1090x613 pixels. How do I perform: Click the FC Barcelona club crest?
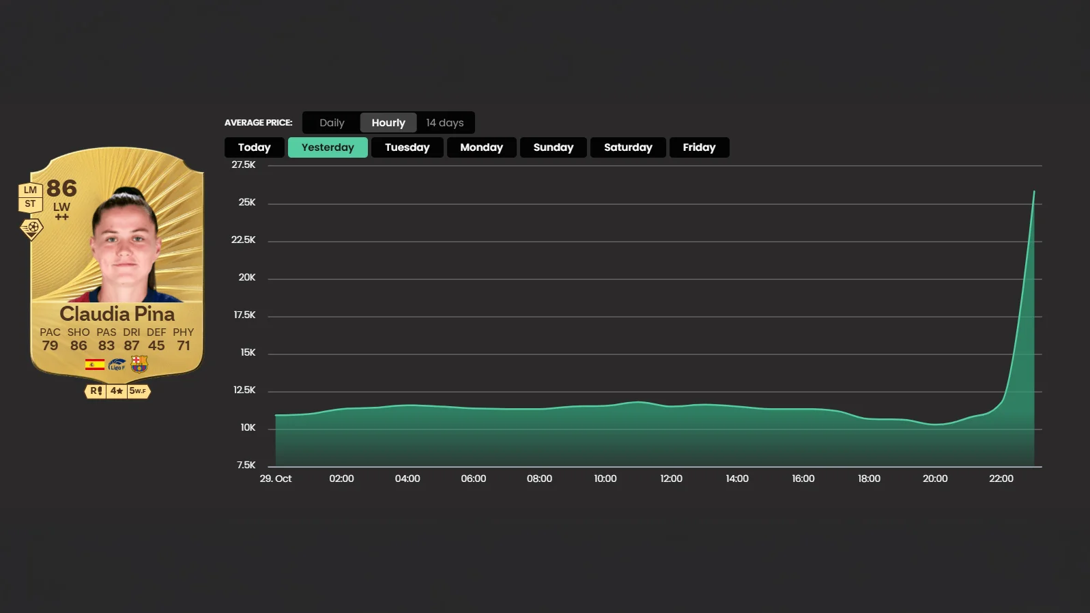point(139,364)
